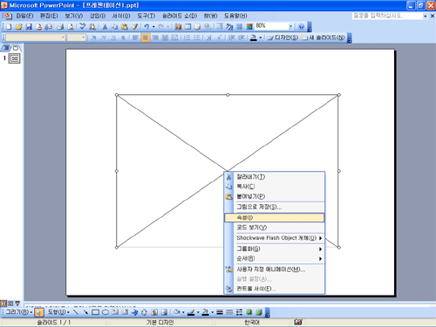The image size is (436, 327).
Task: Open PowerPoint Help question mark icon
Action: [x=301, y=27]
